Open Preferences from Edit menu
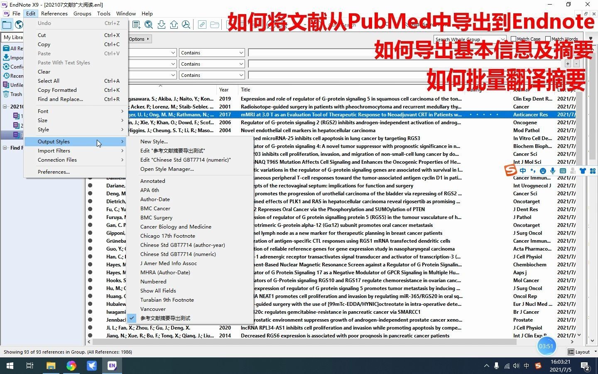The image size is (598, 374). pos(76,172)
